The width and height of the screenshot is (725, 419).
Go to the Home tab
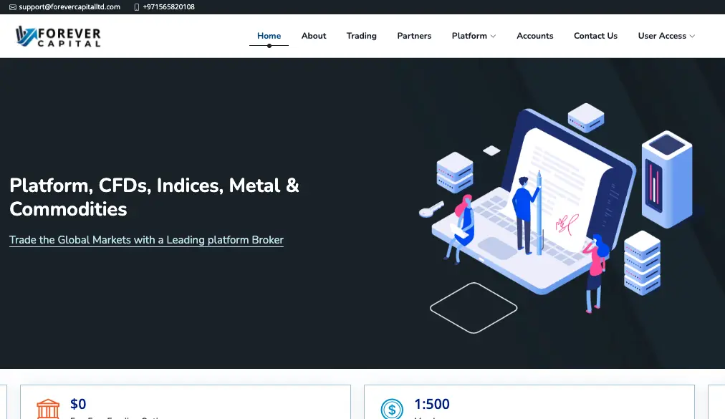click(269, 36)
